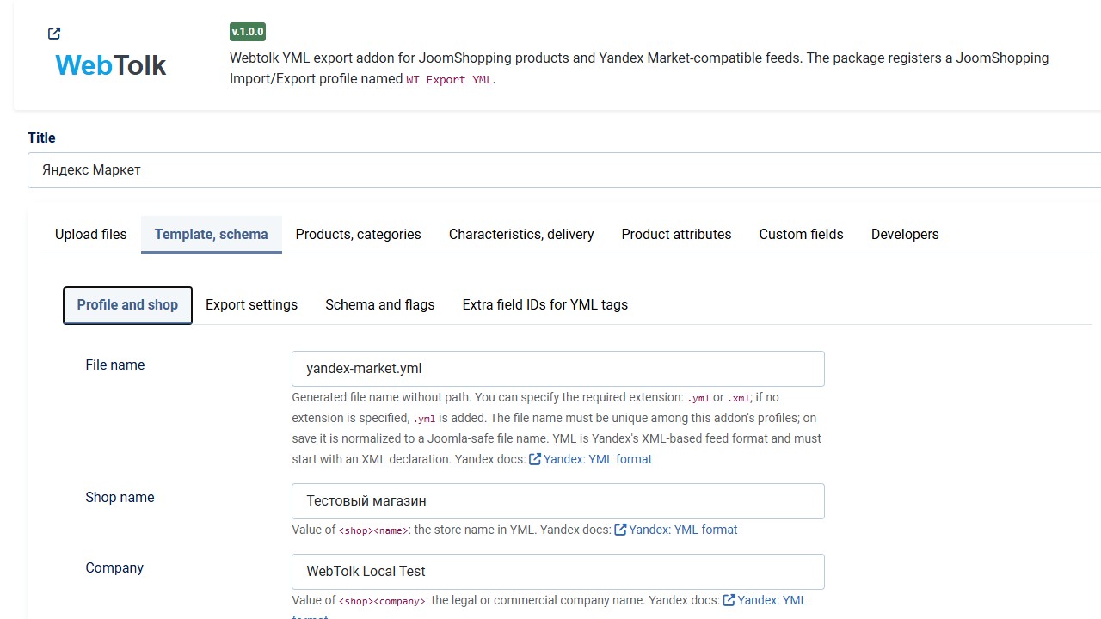Open the Upload files tab
The width and height of the screenshot is (1101, 619).
click(91, 234)
